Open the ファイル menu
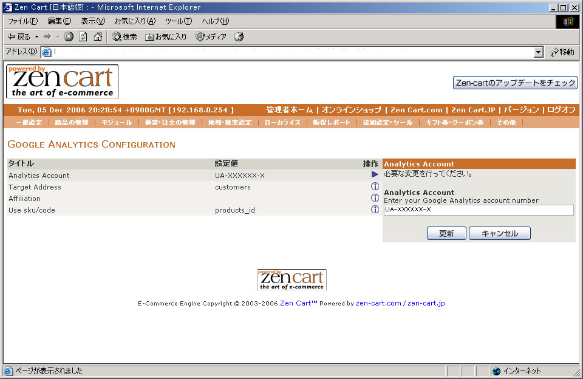 (x=22, y=21)
